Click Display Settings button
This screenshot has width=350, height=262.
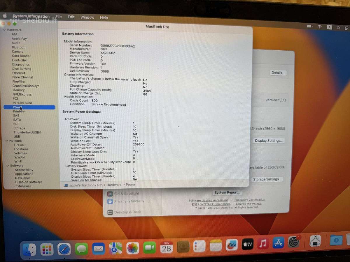tap(269, 141)
